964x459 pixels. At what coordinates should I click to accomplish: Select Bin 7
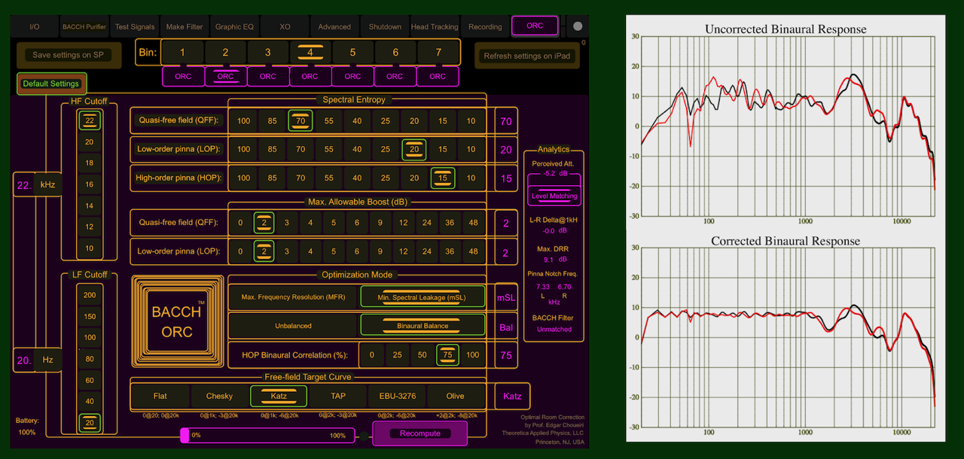439,53
